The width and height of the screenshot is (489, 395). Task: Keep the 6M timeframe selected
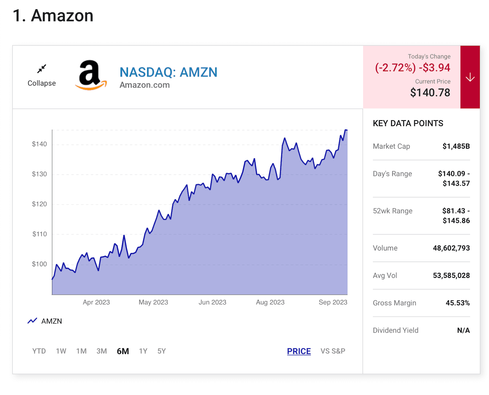pyautogui.click(x=123, y=351)
